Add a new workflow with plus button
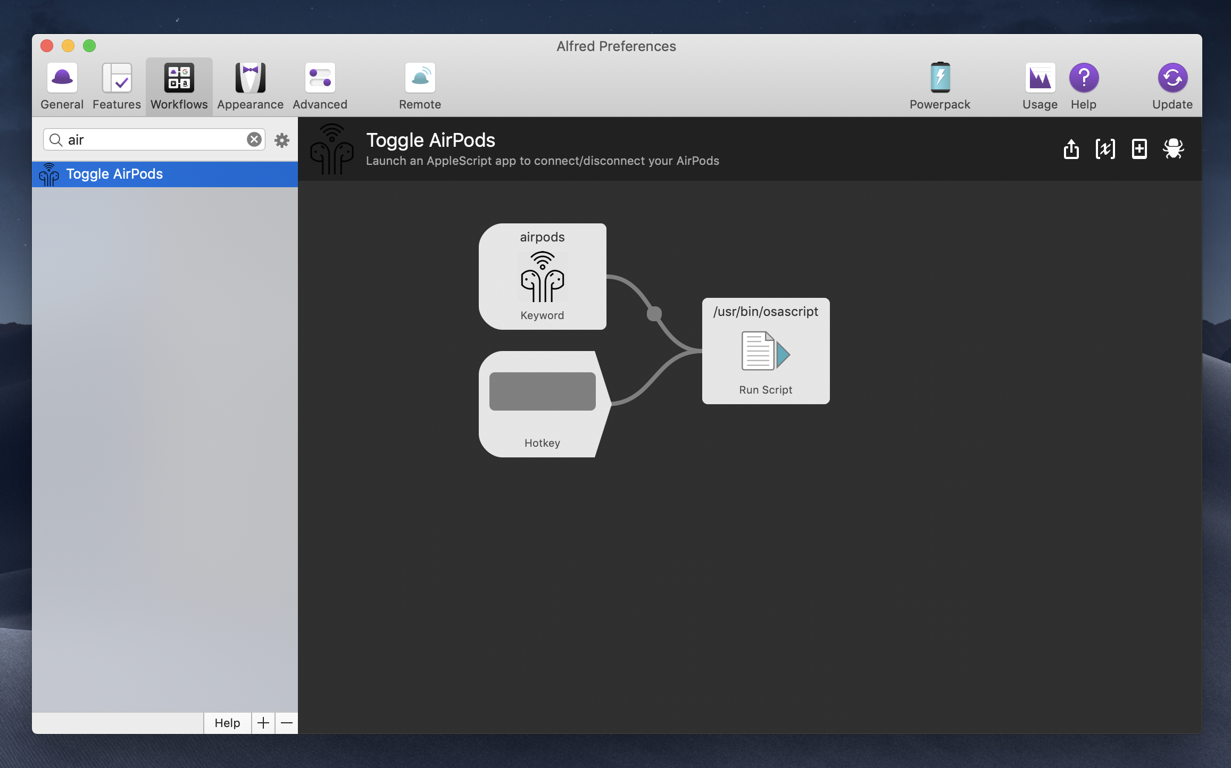Image resolution: width=1231 pixels, height=768 pixels. tap(263, 723)
